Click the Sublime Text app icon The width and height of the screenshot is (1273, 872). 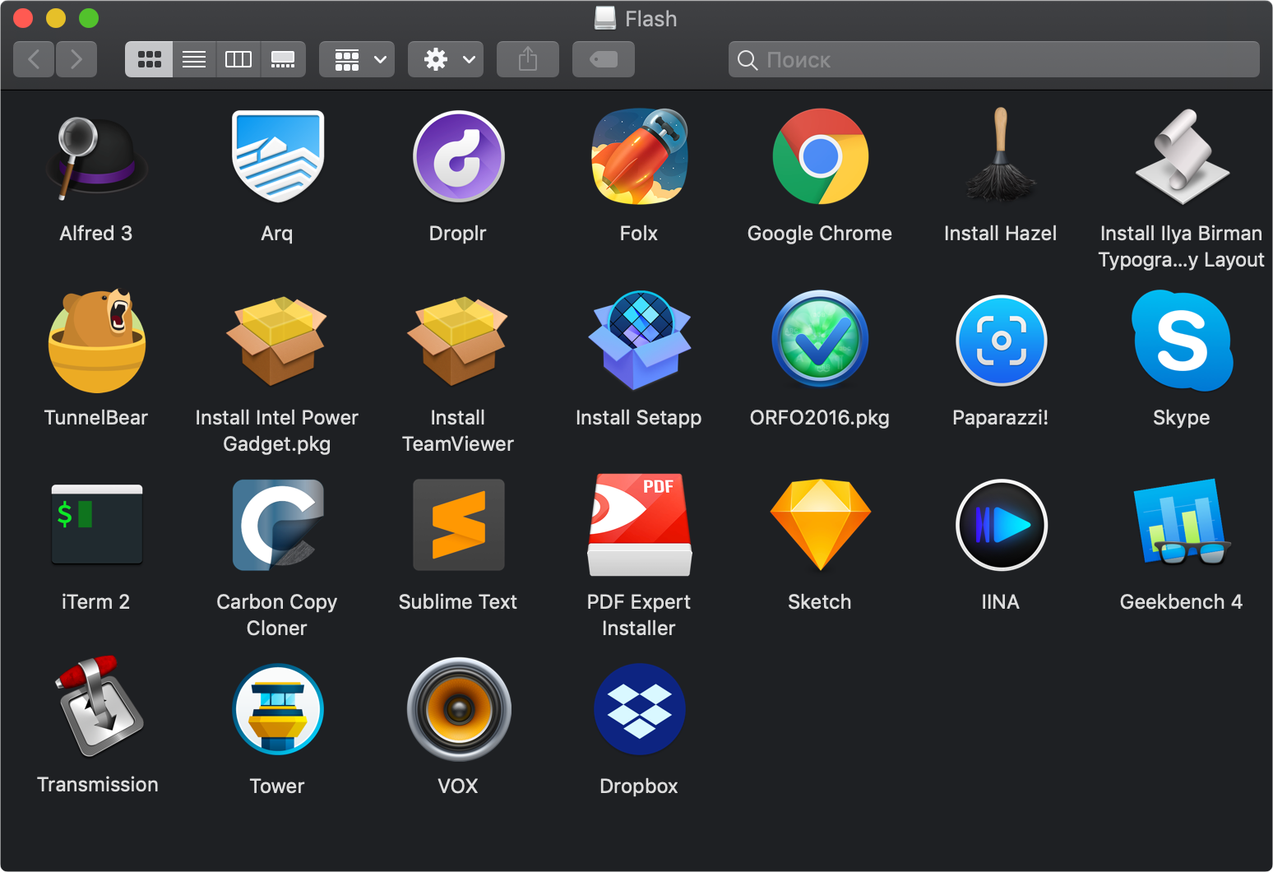coord(459,525)
